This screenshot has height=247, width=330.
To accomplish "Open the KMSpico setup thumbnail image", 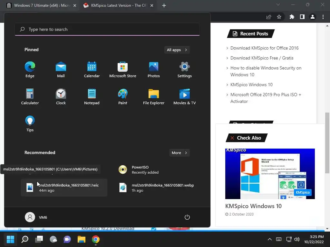I will [x=270, y=174].
